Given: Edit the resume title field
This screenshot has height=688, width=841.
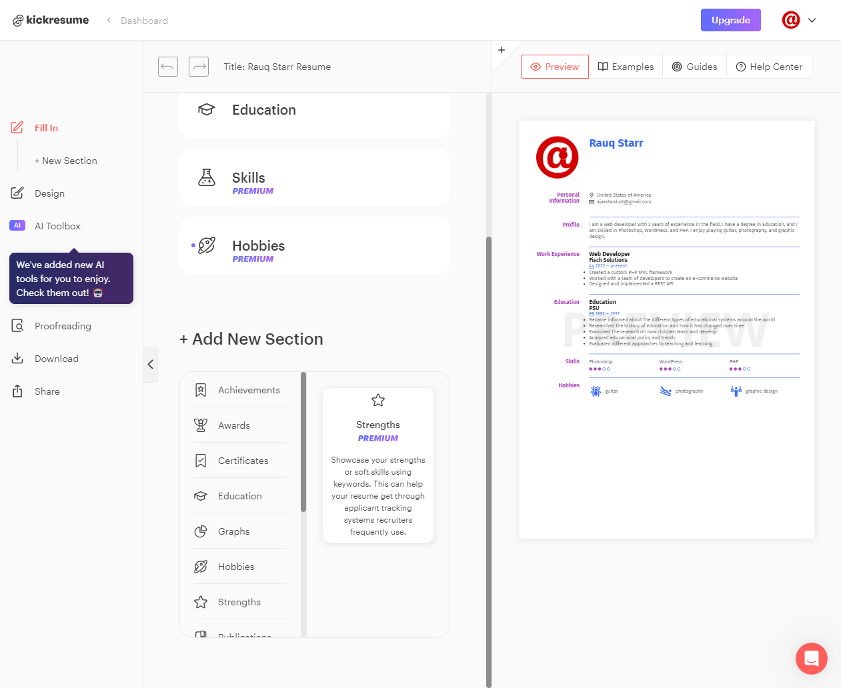Looking at the screenshot, I should point(277,67).
